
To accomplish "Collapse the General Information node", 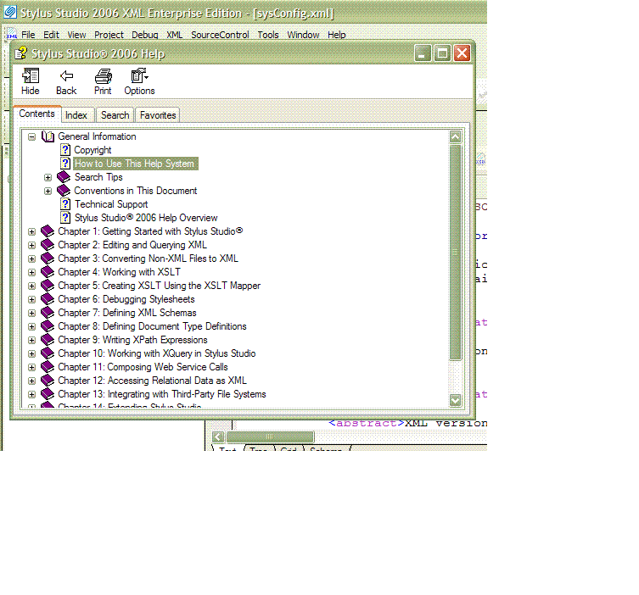I will [32, 136].
